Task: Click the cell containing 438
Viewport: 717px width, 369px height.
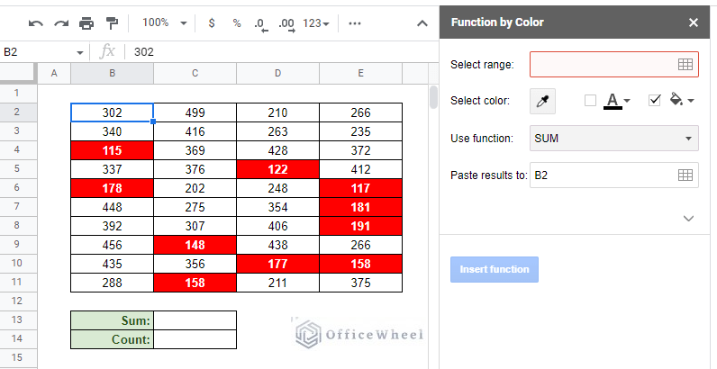Action: click(x=277, y=245)
